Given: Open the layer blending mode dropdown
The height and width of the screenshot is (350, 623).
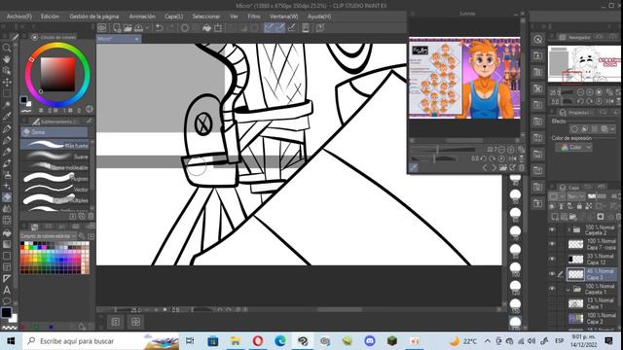Looking at the screenshot, I should coord(575,196).
